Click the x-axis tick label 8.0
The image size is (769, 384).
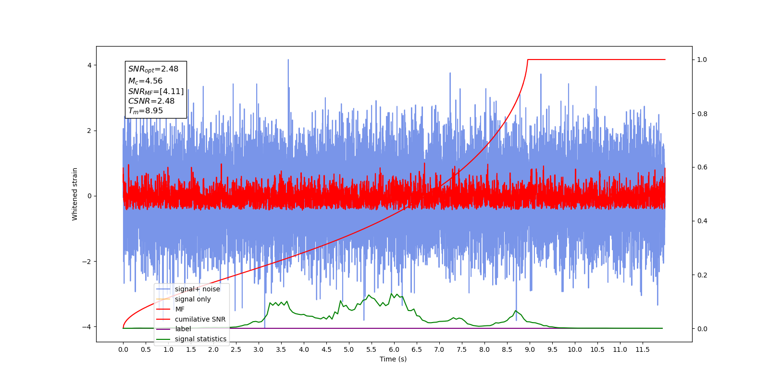point(484,349)
